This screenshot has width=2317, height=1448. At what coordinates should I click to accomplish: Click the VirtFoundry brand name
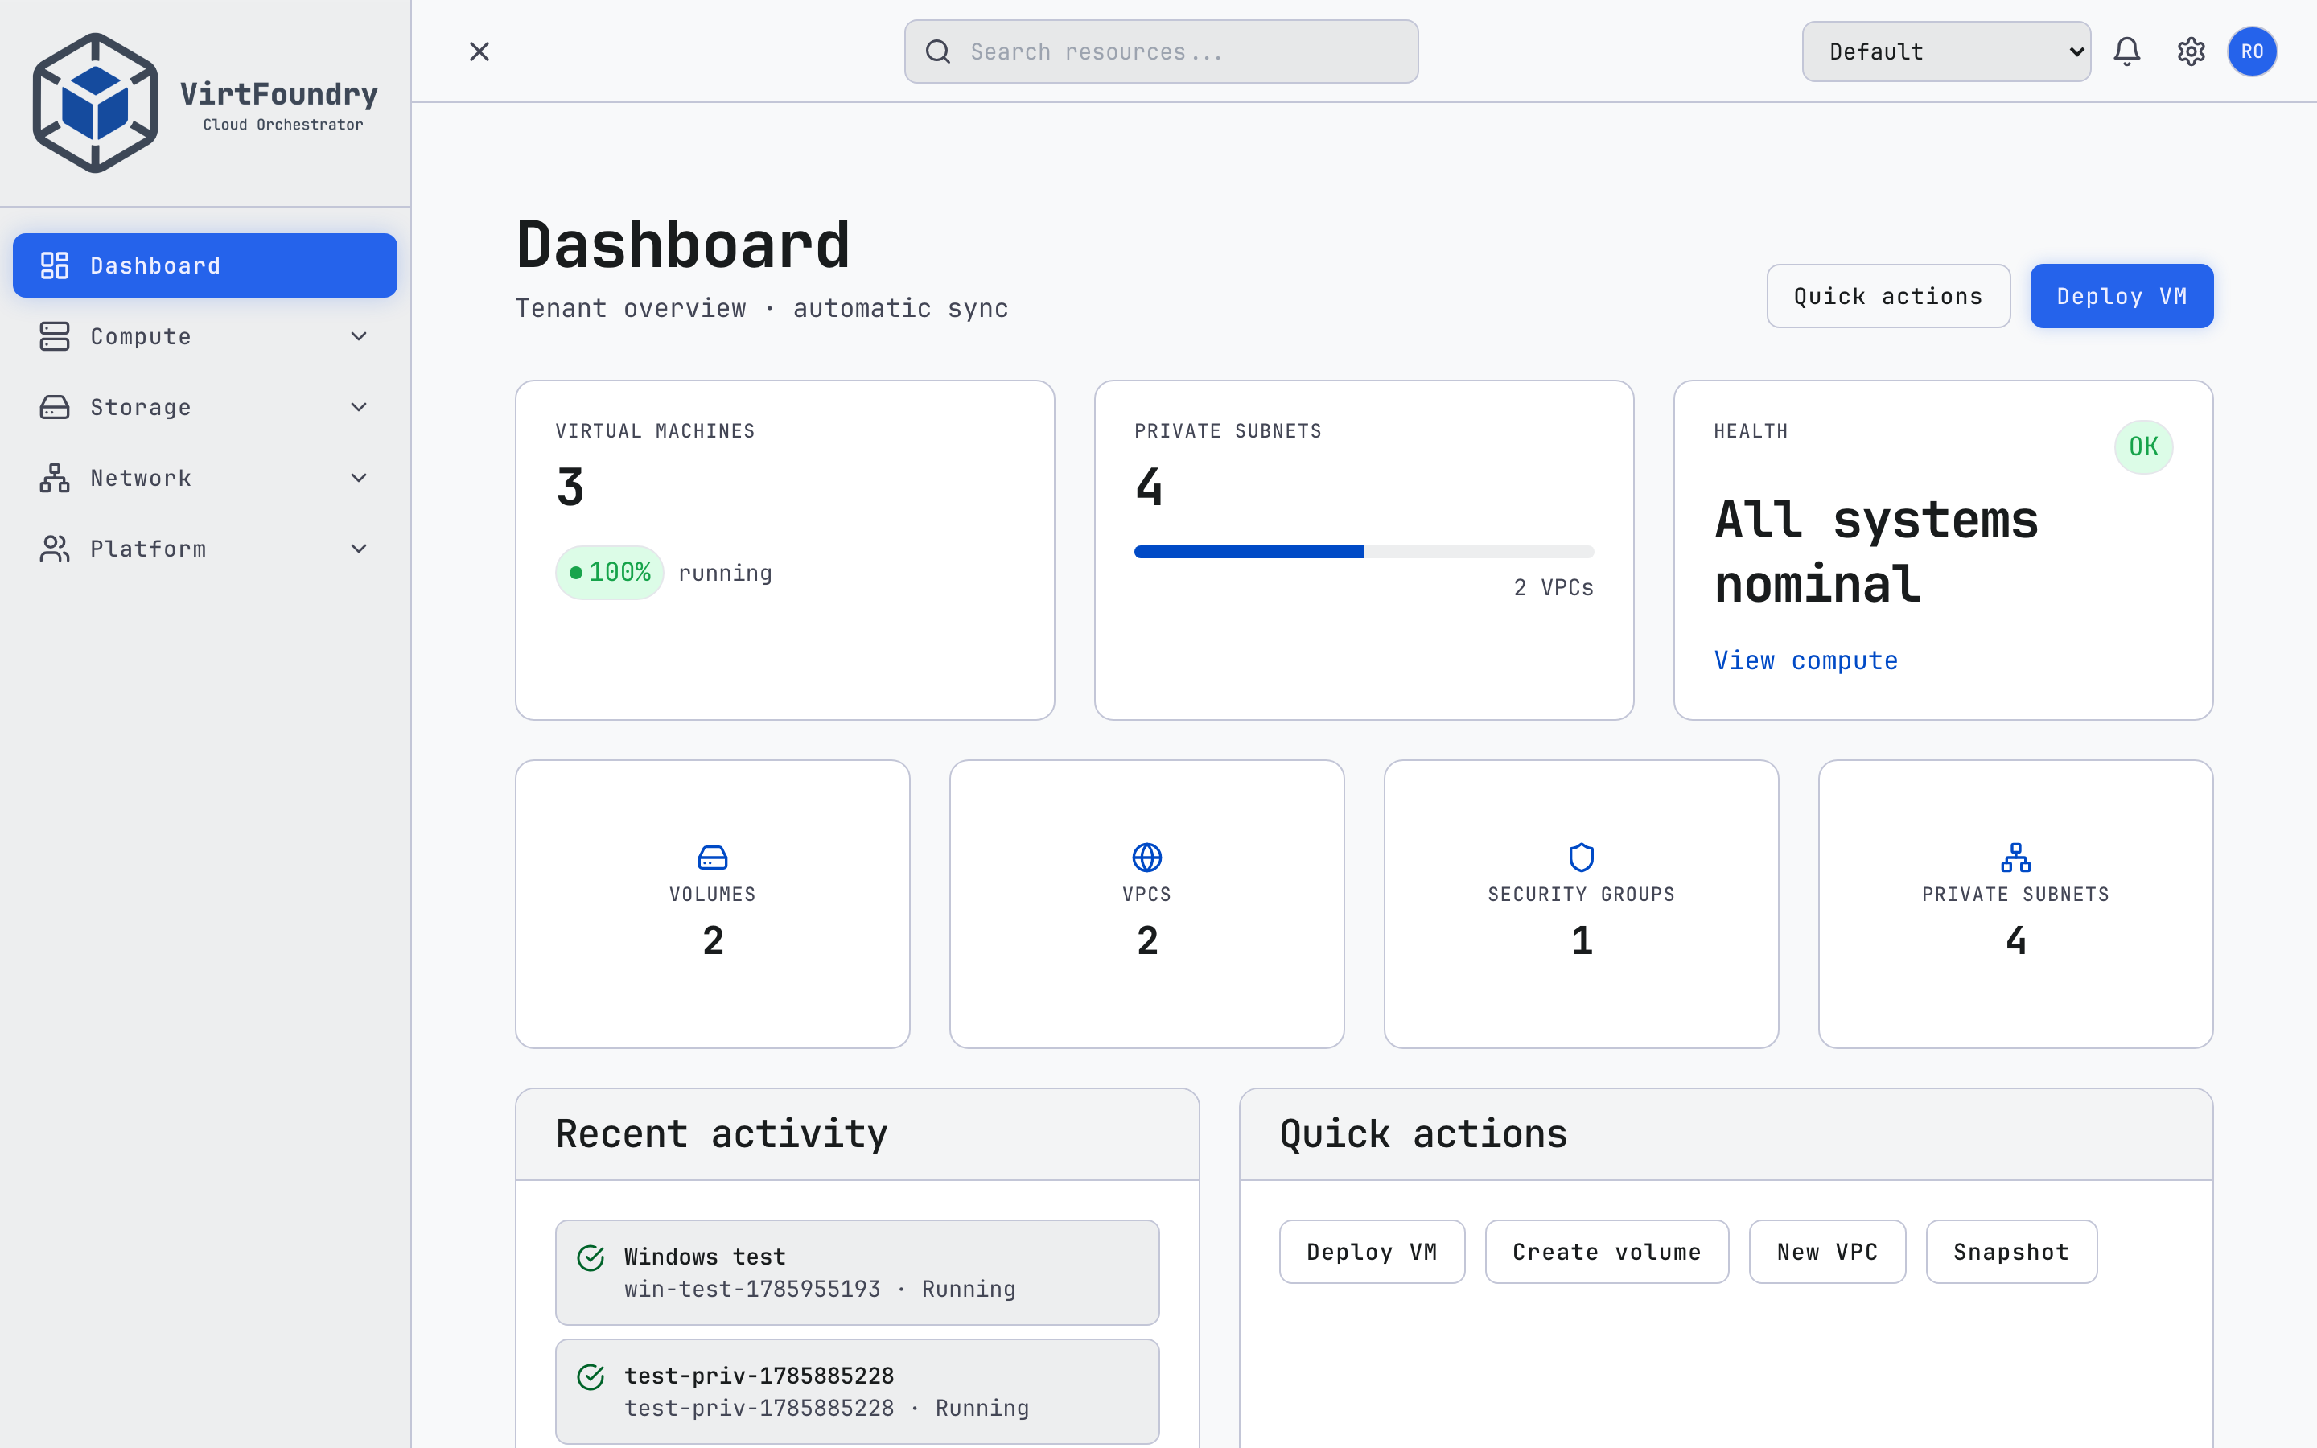tap(280, 94)
